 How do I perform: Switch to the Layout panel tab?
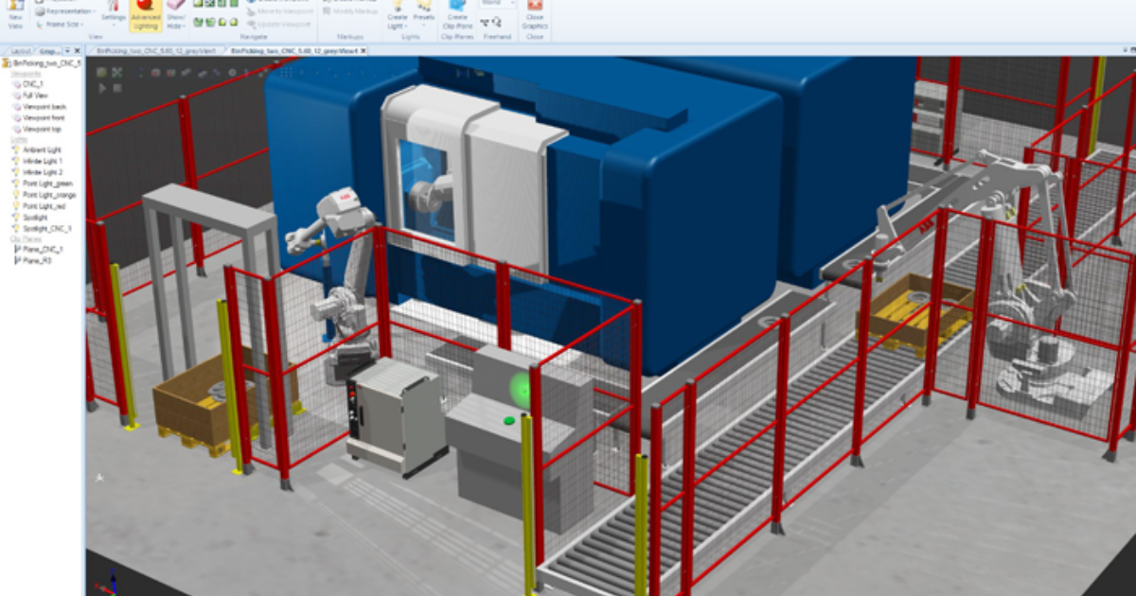coord(19,50)
